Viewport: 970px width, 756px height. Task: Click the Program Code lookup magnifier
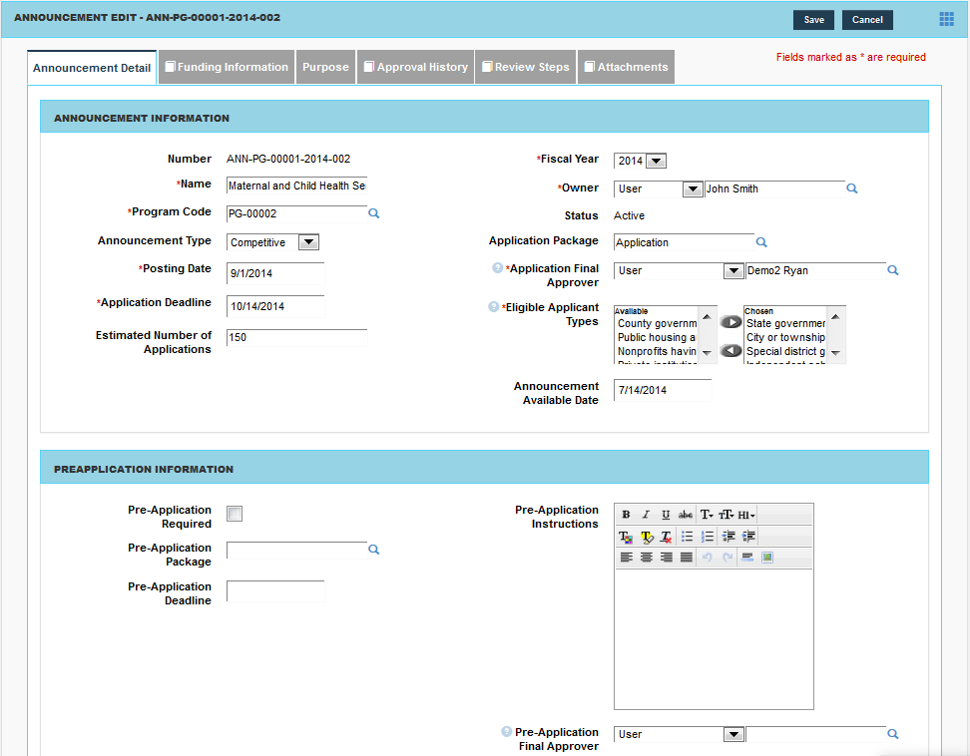click(x=374, y=213)
